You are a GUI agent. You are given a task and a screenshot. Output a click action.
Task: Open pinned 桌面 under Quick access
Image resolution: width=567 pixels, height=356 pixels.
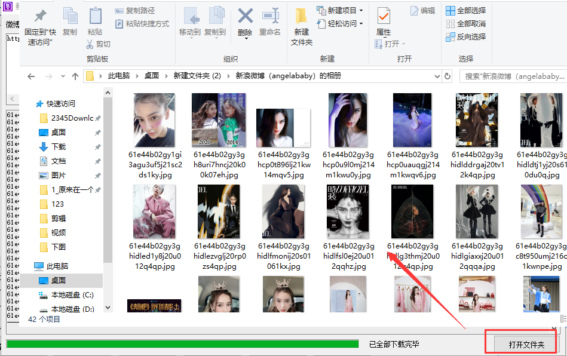click(53, 132)
